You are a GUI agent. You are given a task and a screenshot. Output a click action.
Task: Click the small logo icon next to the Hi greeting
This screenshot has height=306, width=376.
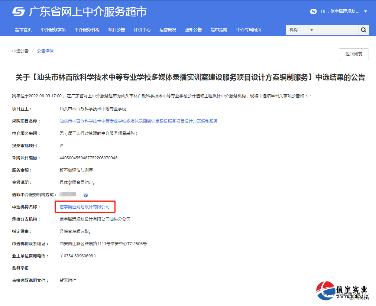click(312, 12)
